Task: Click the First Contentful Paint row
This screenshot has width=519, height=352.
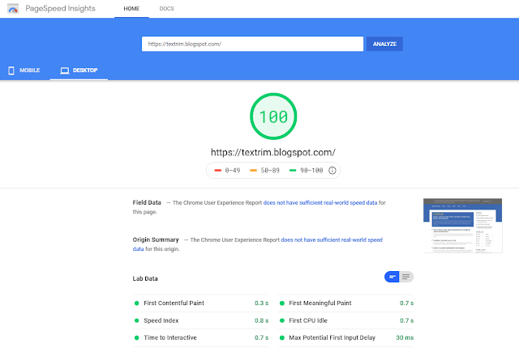Action: [201, 303]
